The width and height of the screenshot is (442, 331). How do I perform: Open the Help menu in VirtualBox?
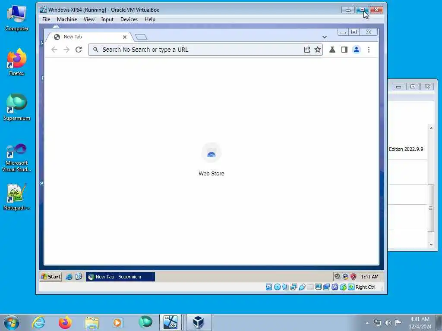(x=150, y=19)
